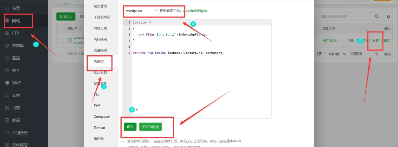
Task: Open the SSL tab in site settings
Action: click(x=97, y=95)
